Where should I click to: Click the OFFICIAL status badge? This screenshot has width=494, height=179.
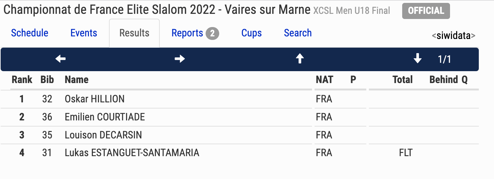(x=426, y=11)
